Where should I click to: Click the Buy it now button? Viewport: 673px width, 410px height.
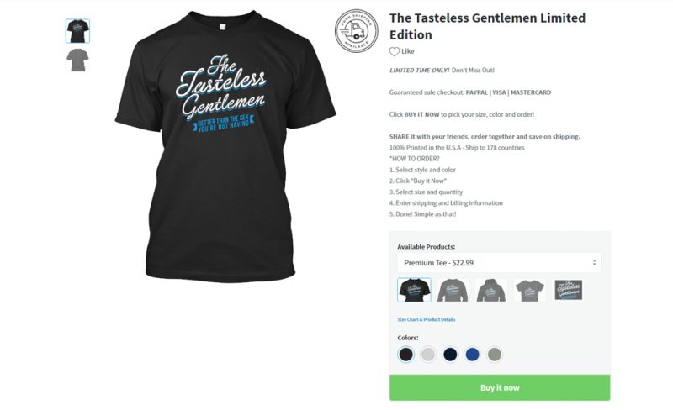tap(500, 387)
